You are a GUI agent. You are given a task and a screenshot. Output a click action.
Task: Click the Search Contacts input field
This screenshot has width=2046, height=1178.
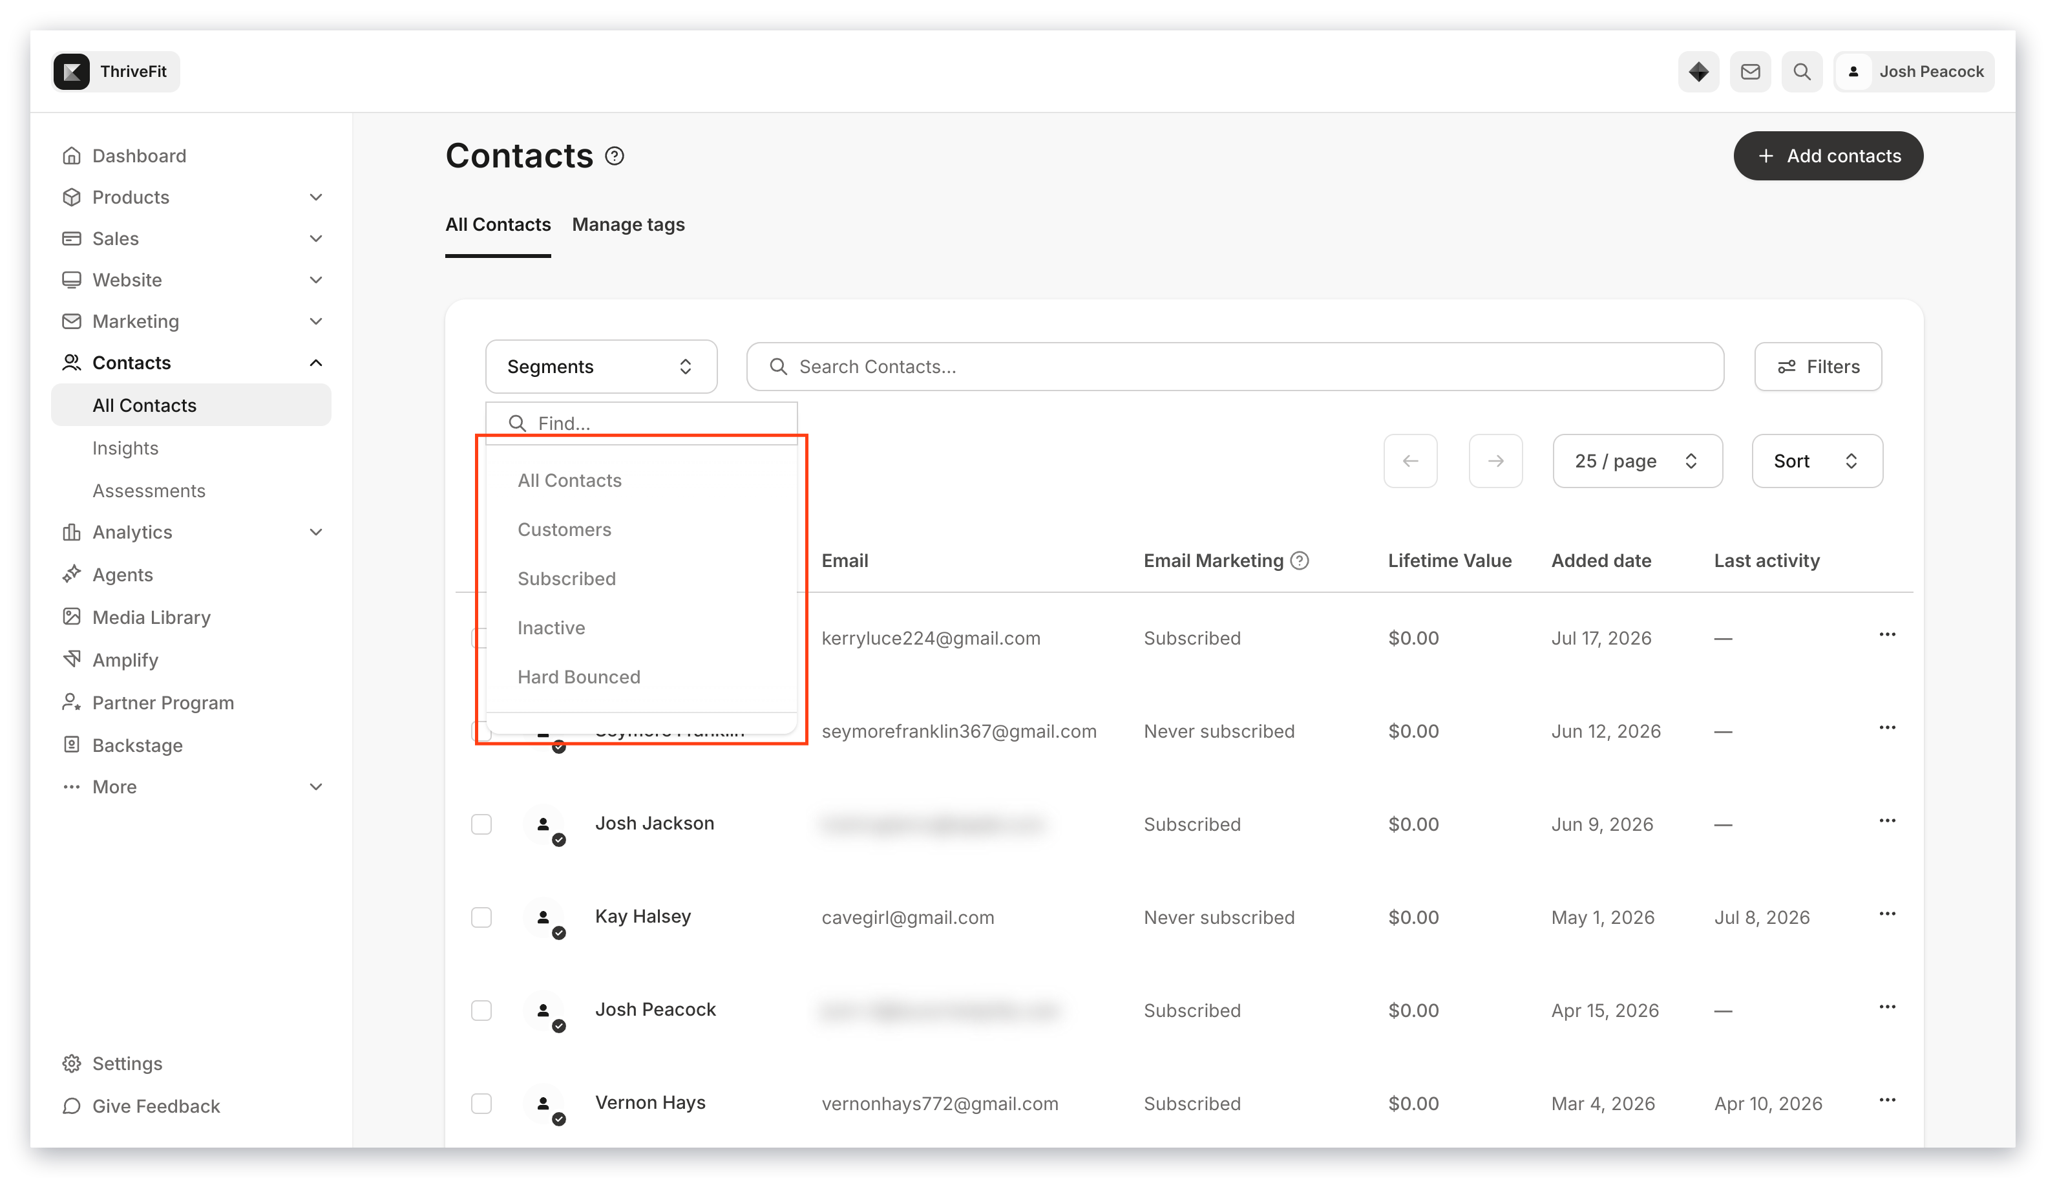click(1235, 367)
